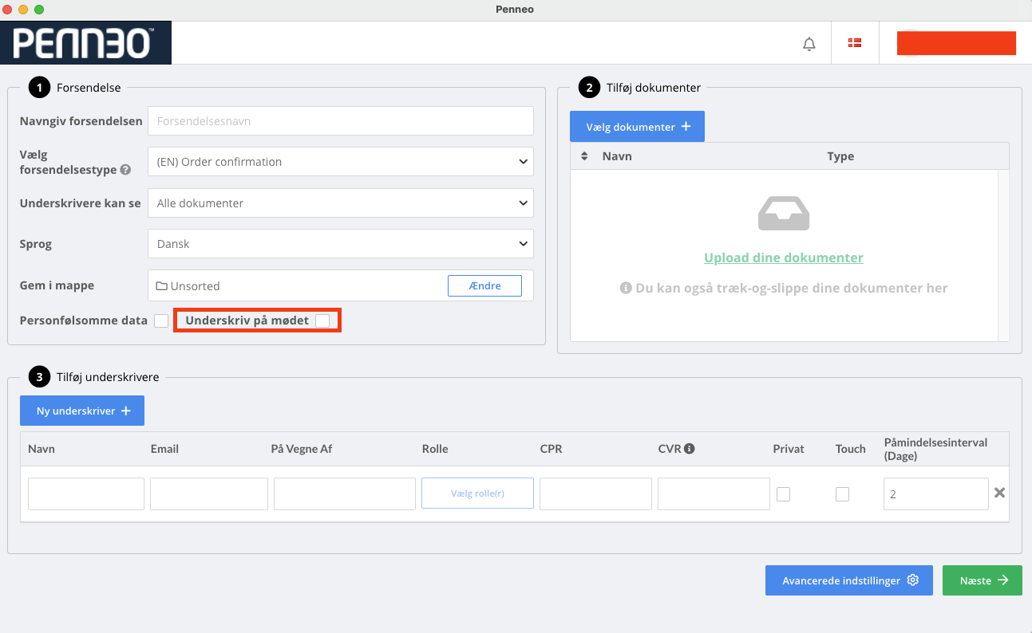Click the drag-and-drop info icon
Viewport: 1032px width, 633px height.
626,288
